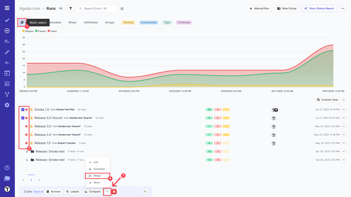Open the Analytics bar chart sidebar icon

click(x=7, y=84)
